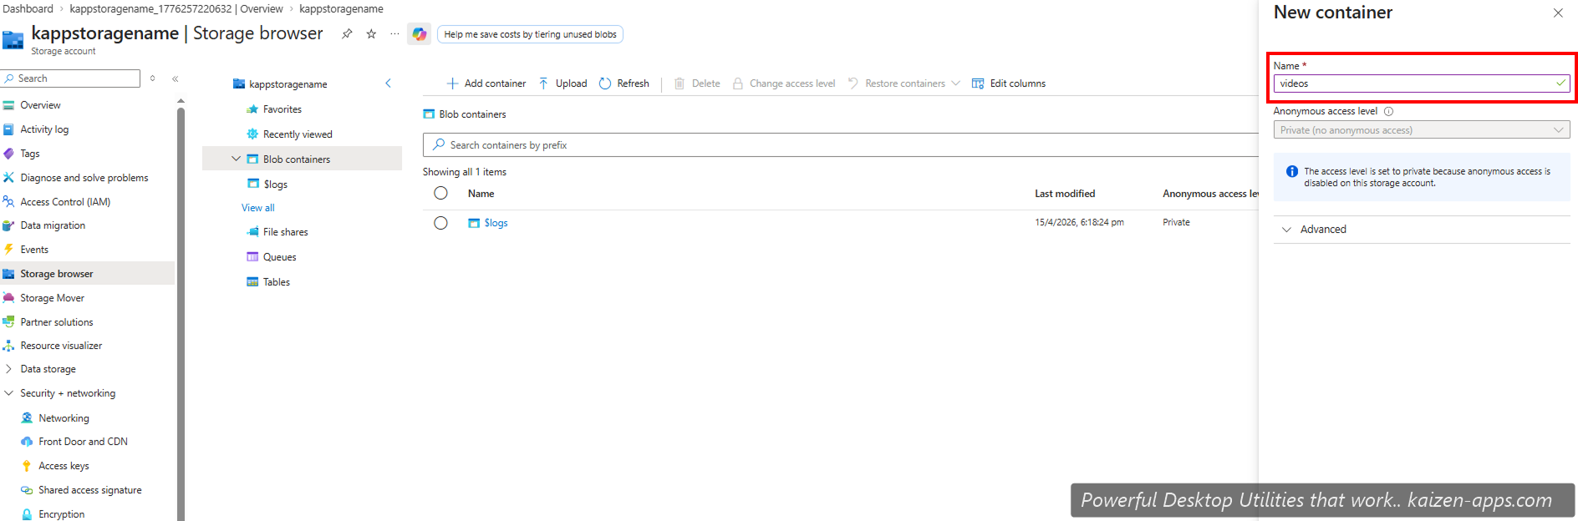Collapse the left navigation menu
Screen dimensions: 1578x521
(x=176, y=78)
